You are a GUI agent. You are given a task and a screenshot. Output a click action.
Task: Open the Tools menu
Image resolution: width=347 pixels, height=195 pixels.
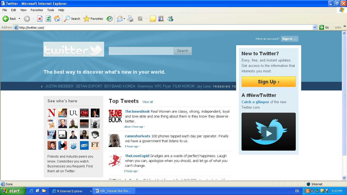coord(51,10)
